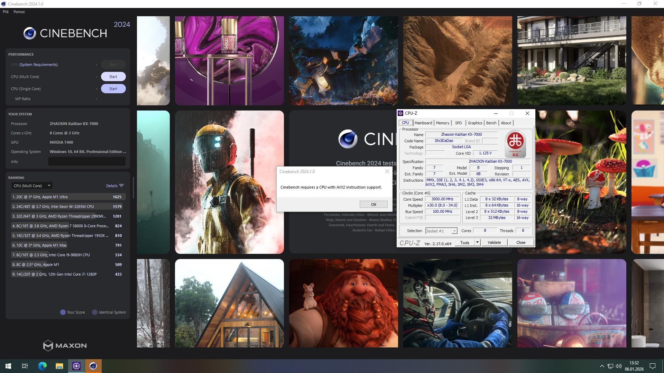Click the Details filter icon in Ranking

click(121, 186)
